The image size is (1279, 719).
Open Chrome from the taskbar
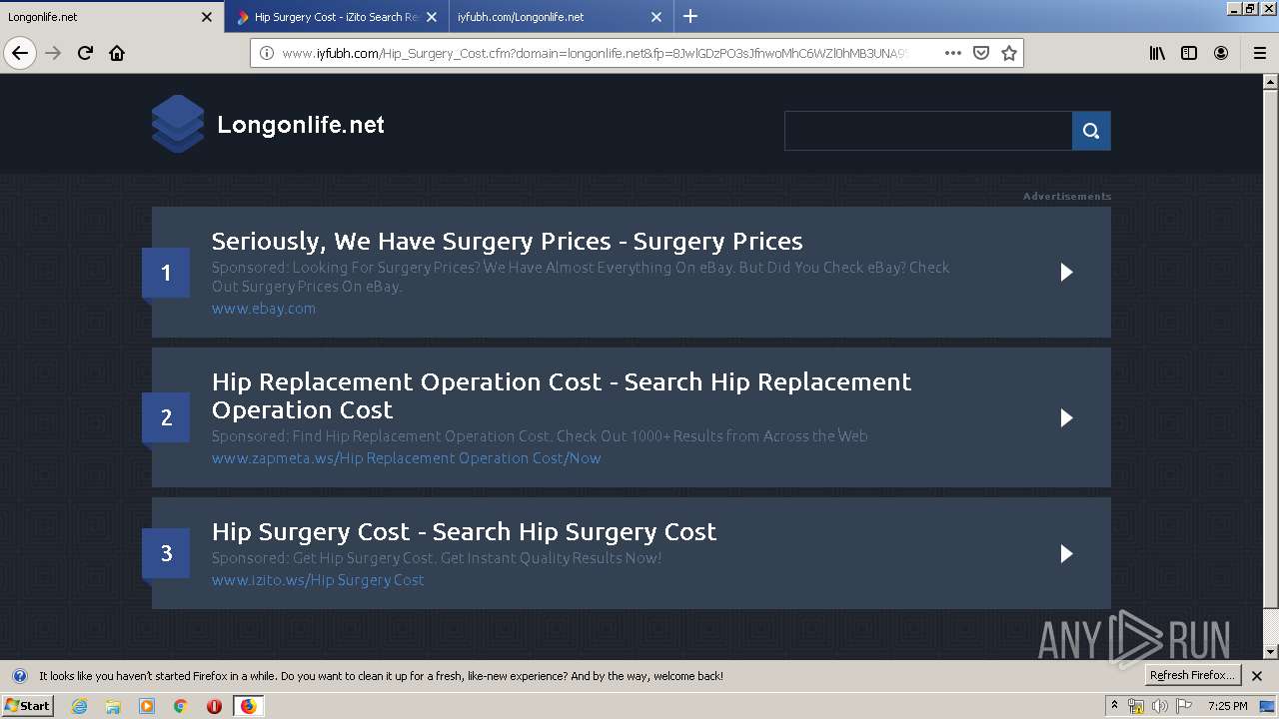pos(181,706)
